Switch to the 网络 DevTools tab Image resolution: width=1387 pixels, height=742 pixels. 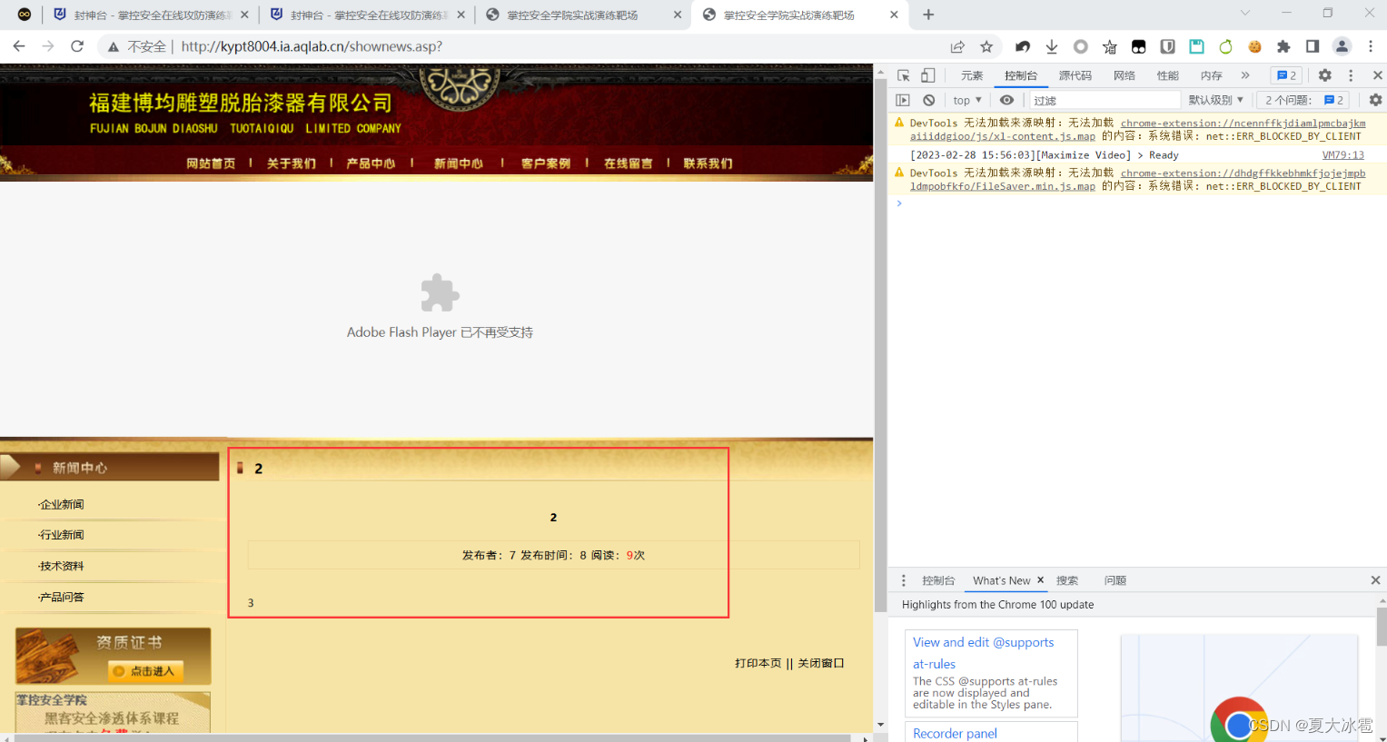[x=1124, y=75]
